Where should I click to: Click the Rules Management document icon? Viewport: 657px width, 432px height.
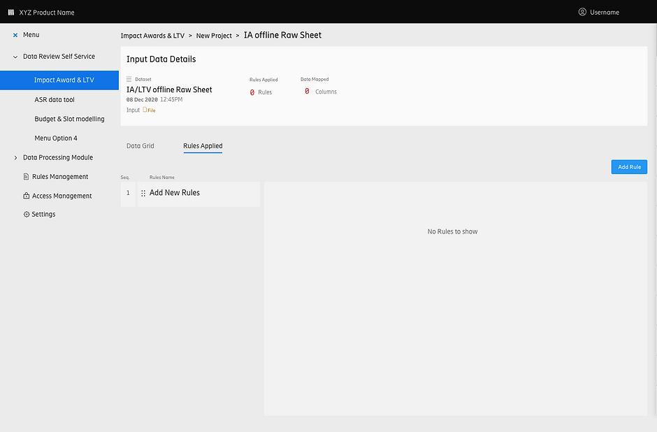coord(26,177)
